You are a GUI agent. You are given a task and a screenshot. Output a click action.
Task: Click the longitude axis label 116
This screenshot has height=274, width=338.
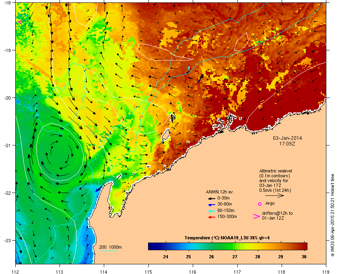pyautogui.click(x=193, y=272)
